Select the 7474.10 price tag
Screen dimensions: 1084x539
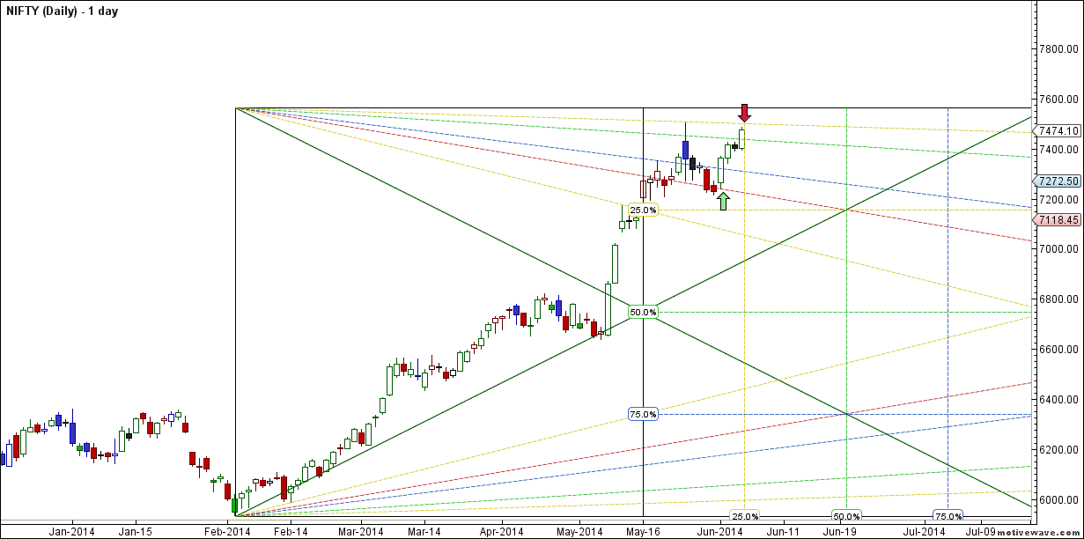coord(1058,130)
